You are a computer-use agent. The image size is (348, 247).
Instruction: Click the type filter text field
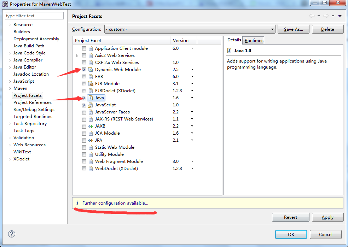(34, 16)
